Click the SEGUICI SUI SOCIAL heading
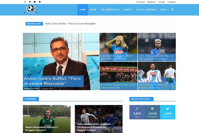 point(141,99)
